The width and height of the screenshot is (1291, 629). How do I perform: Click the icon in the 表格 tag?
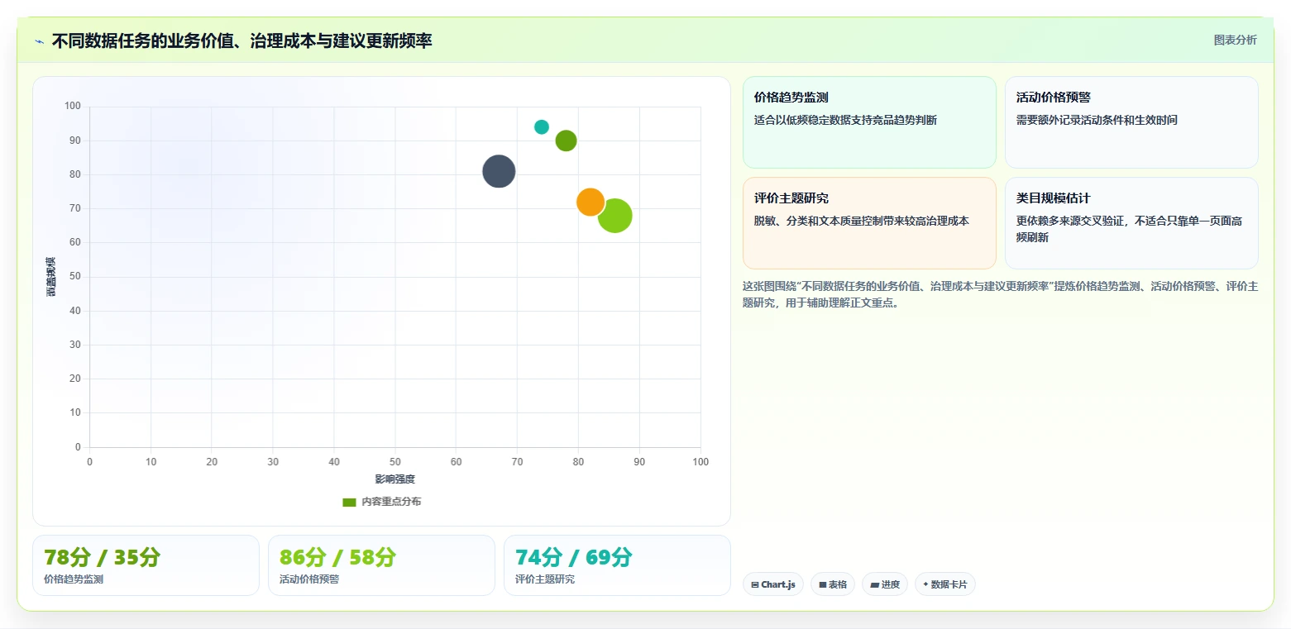[x=823, y=584]
